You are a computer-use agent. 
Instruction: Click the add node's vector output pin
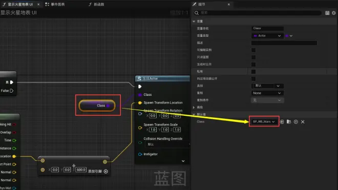coord(105,162)
